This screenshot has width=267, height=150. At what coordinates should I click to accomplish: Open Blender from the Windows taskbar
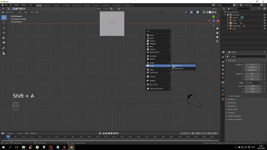(71, 147)
